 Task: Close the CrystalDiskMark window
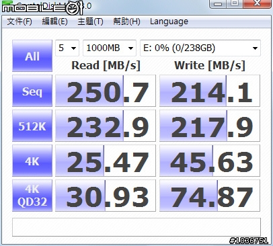pyautogui.click(x=258, y=3)
